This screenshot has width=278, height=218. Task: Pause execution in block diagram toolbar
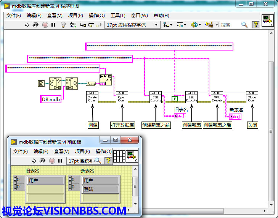coord(53,25)
